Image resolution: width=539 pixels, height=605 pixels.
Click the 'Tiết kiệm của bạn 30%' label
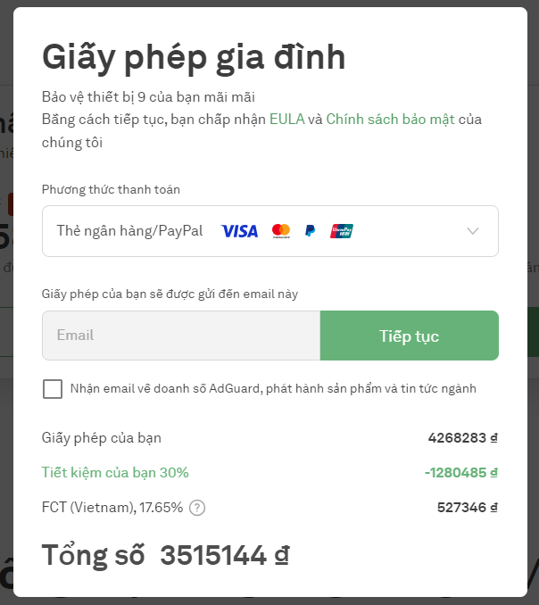pyautogui.click(x=115, y=473)
